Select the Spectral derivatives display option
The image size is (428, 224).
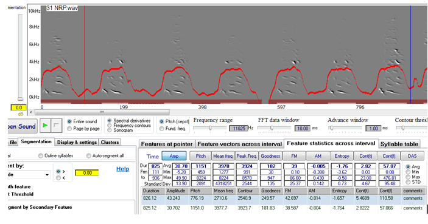point(110,121)
